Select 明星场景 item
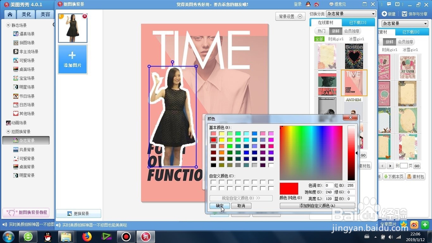The width and height of the screenshot is (432, 243). (x=24, y=87)
